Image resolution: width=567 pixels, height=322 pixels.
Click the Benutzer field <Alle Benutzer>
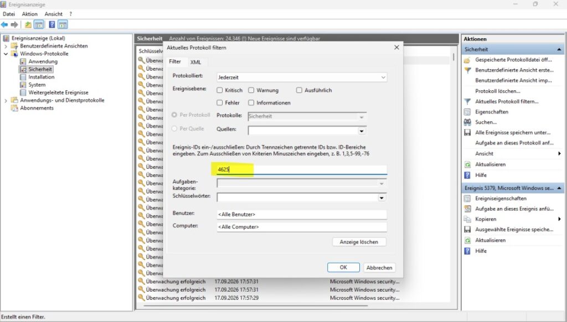tap(302, 214)
